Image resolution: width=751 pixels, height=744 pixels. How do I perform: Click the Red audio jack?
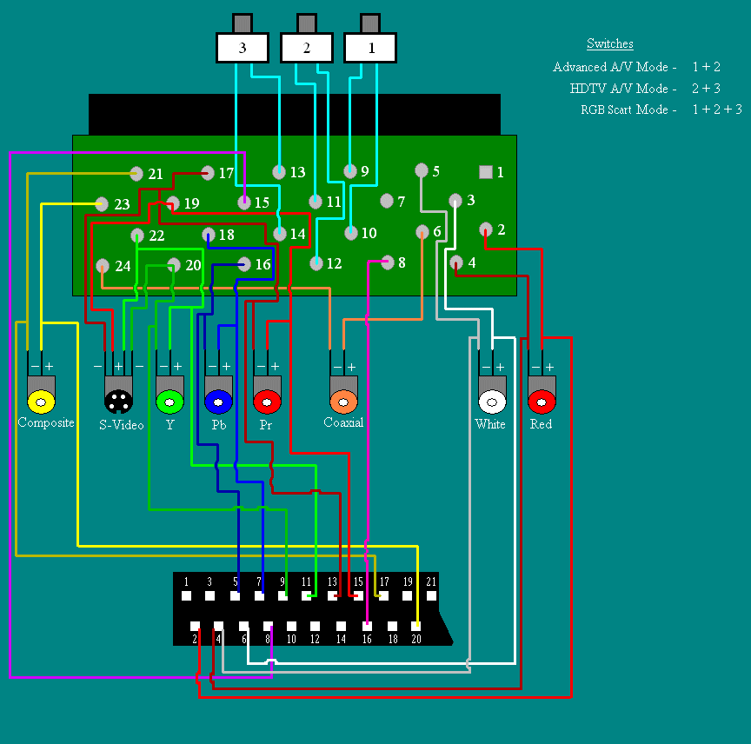[542, 402]
